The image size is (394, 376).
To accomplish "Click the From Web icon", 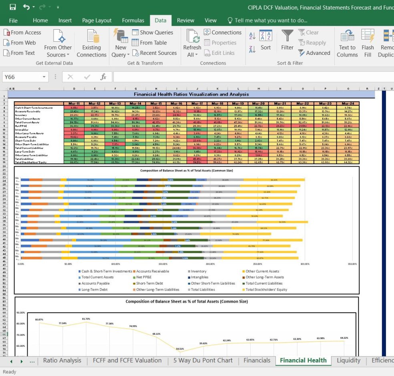I will [x=6, y=43].
